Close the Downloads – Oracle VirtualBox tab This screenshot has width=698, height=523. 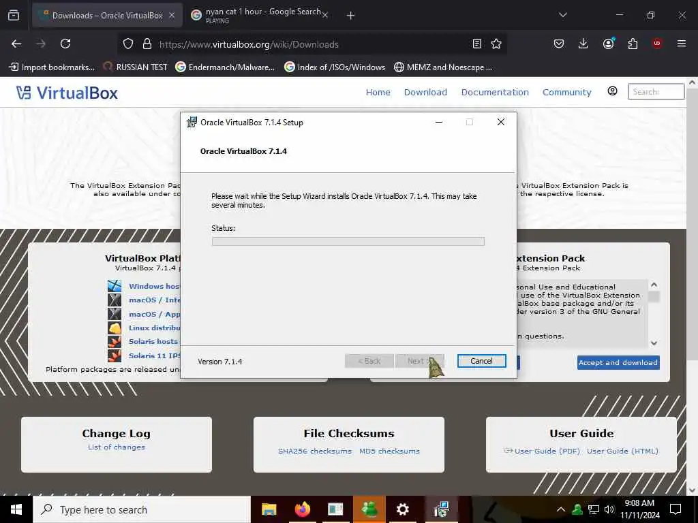click(172, 16)
